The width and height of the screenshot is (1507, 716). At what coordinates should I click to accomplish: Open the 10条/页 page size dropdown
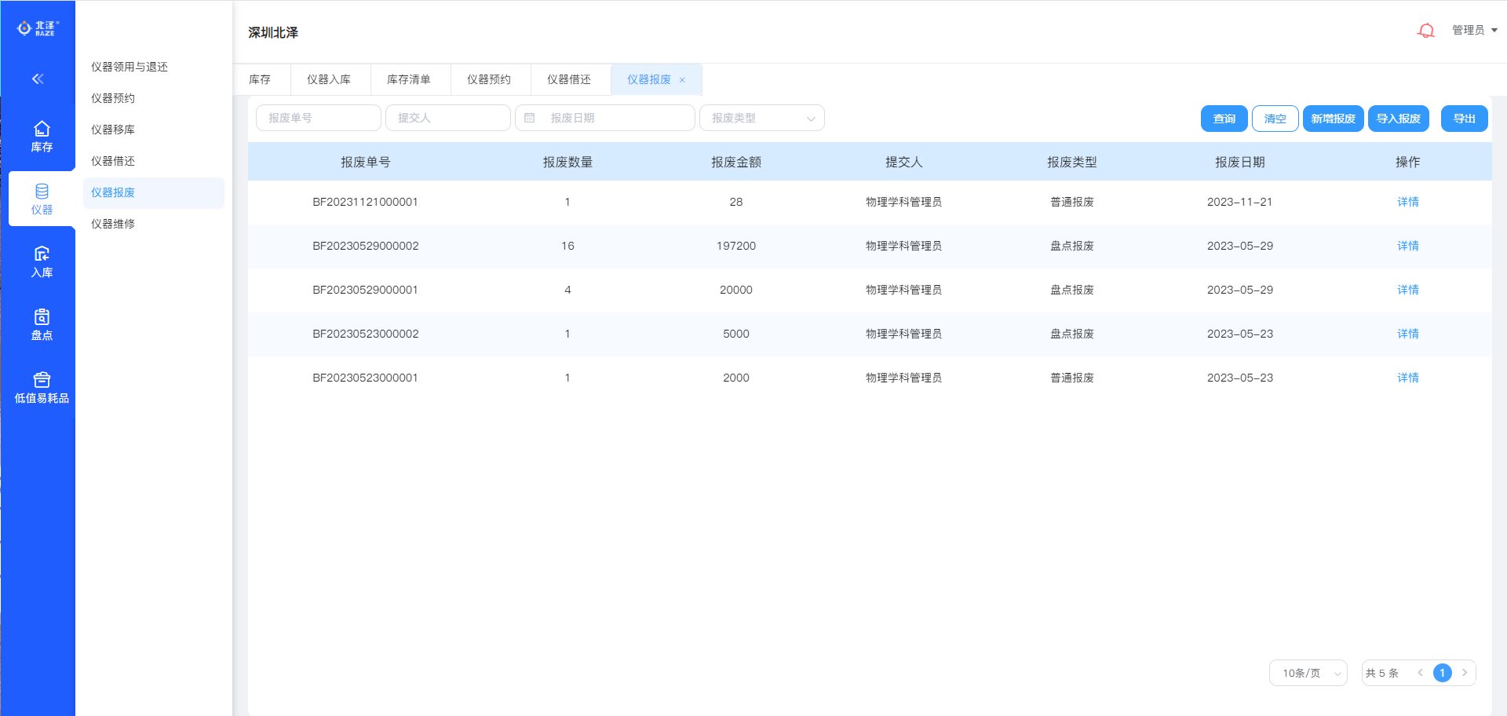[1308, 673]
